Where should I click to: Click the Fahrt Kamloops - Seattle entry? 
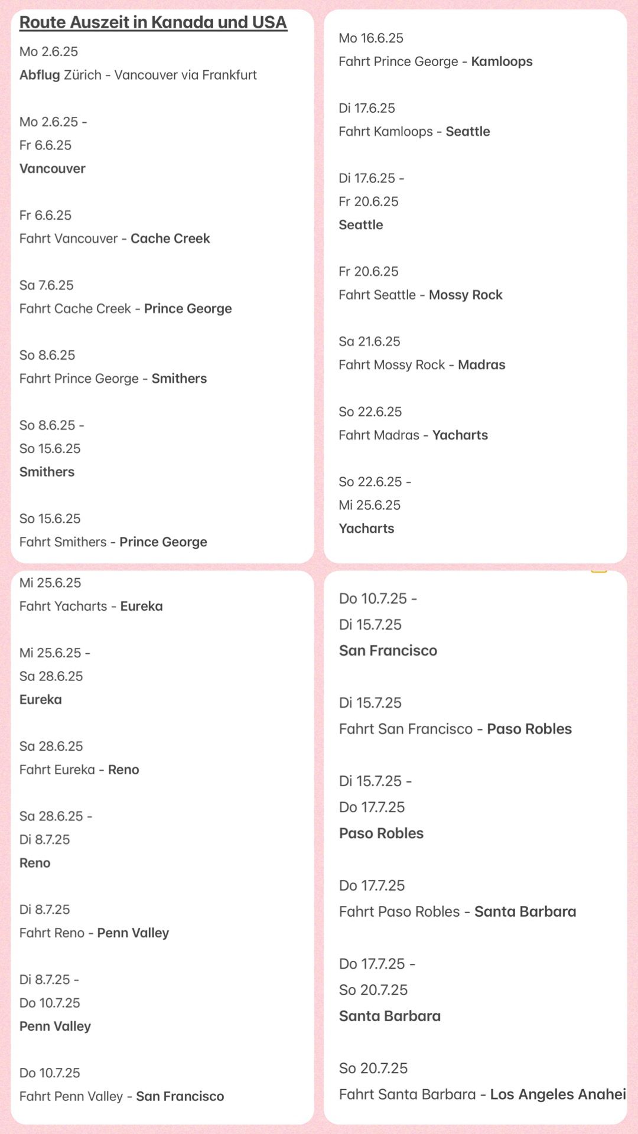click(415, 132)
